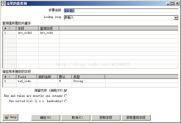
Task: Click the Help button globe icon
Action: (7, 117)
